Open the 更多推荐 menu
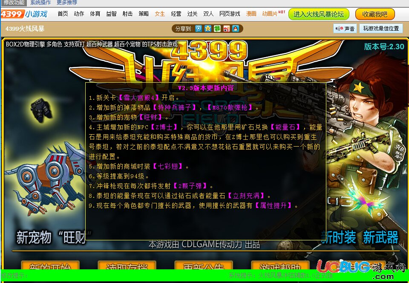This screenshot has height=283, width=409. pyautogui.click(x=67, y=3)
